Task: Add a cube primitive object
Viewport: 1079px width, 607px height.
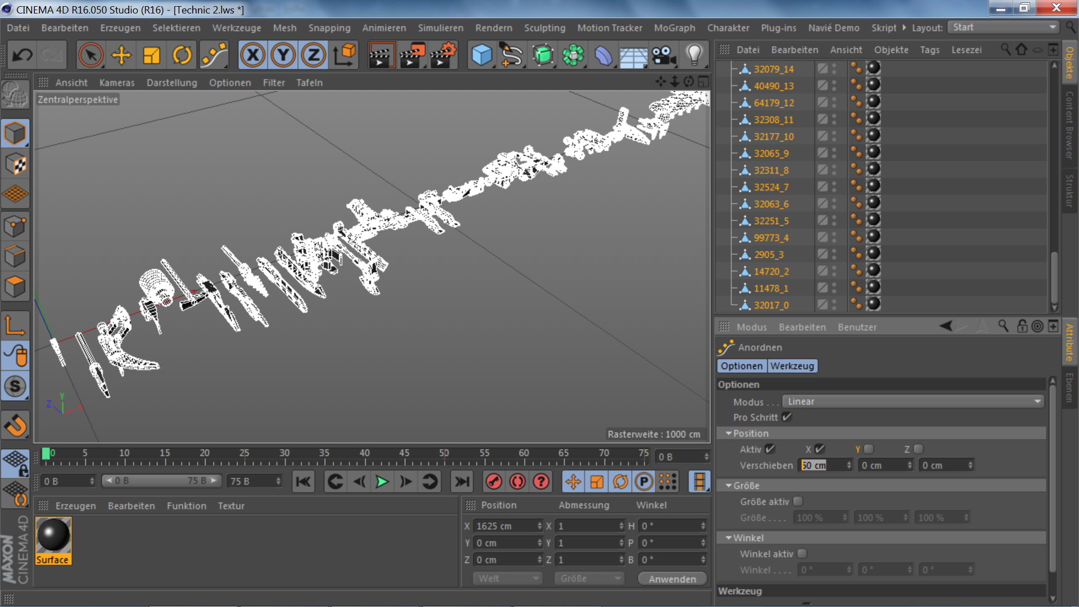Action: pos(482,55)
